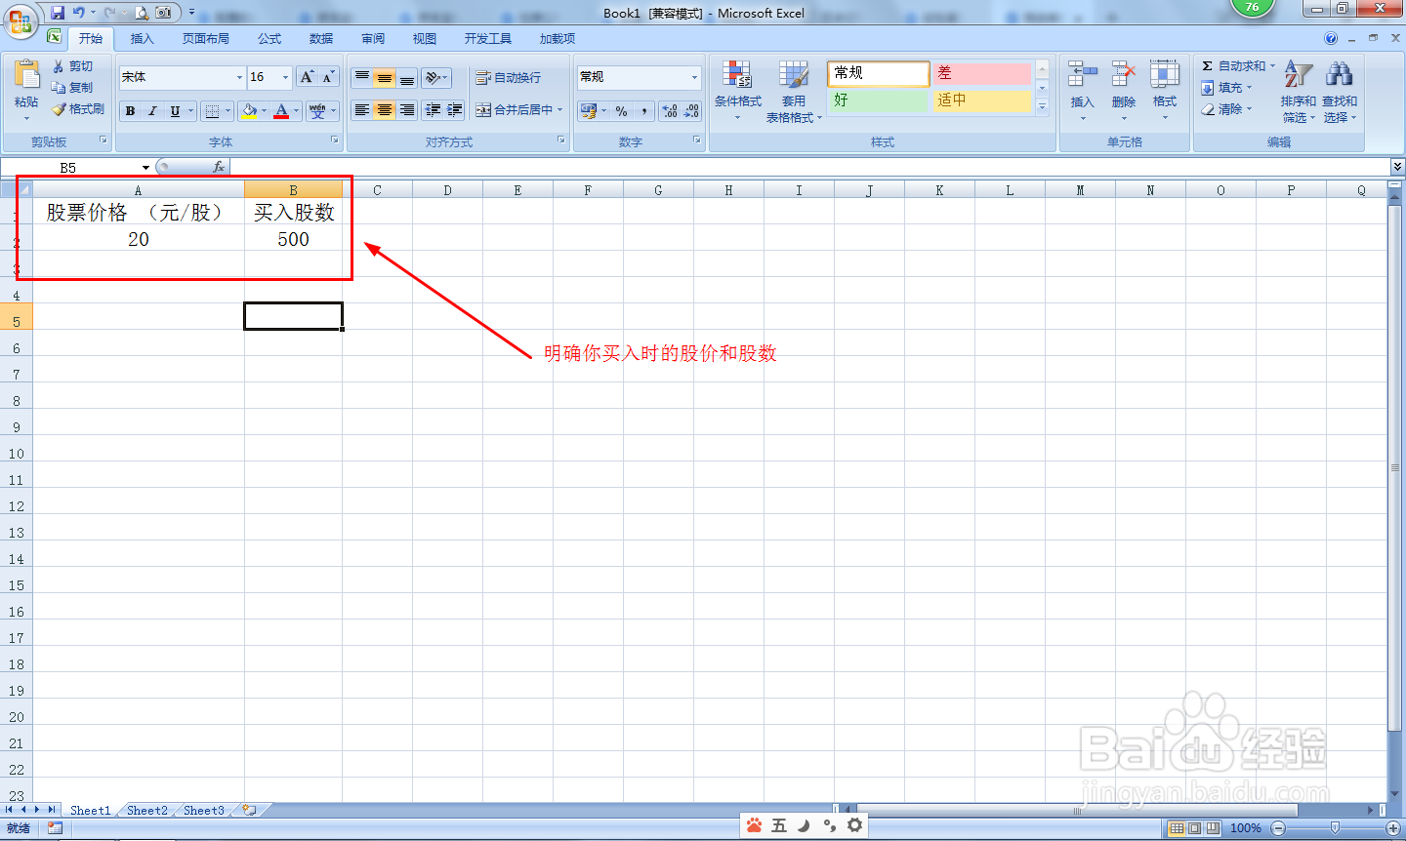The width and height of the screenshot is (1406, 841).
Task: Switch to the 页面布局 (Page Layout) ribbon tab
Action: pos(206,39)
